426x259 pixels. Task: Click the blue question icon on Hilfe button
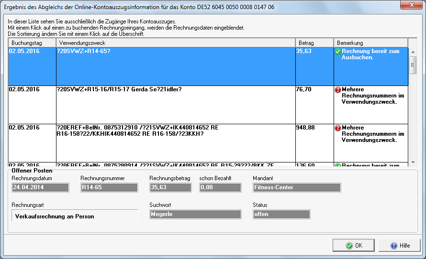pyautogui.click(x=394, y=246)
